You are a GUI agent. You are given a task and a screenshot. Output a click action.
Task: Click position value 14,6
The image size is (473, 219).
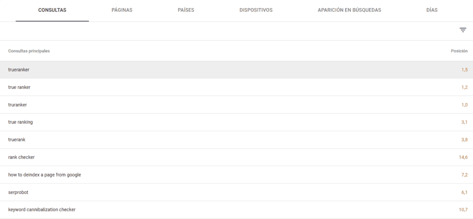pos(463,157)
